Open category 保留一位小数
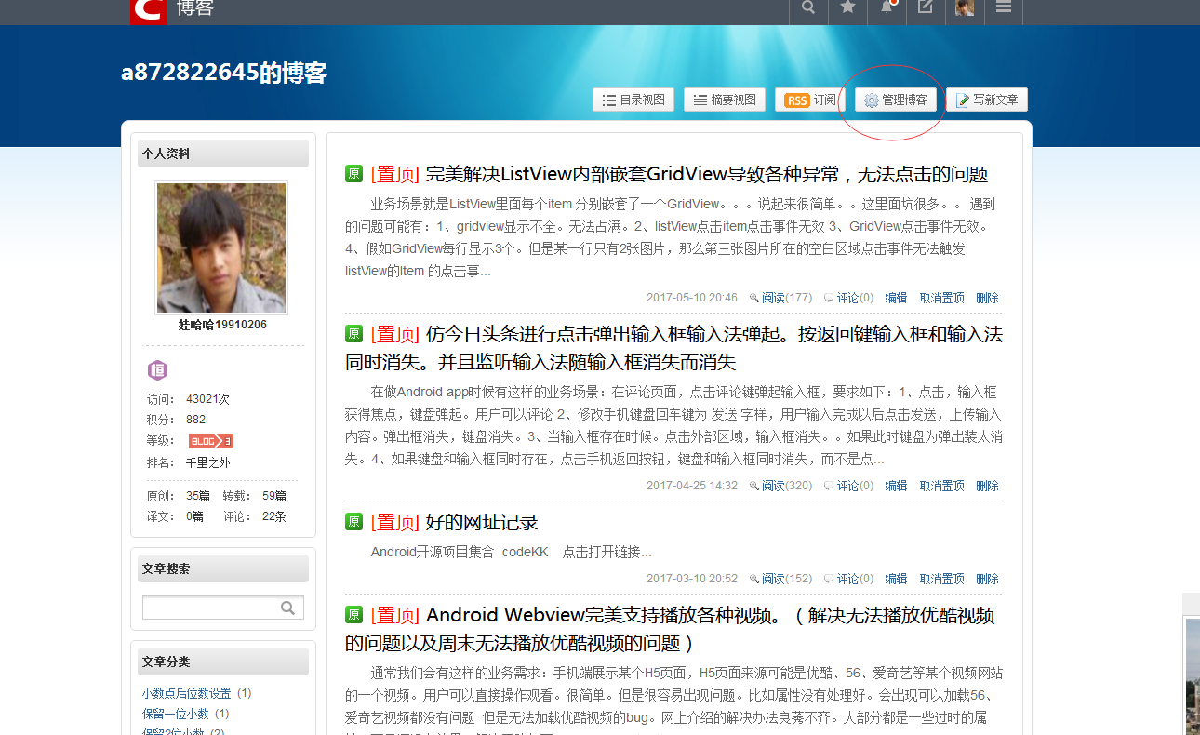This screenshot has width=1200, height=735. [176, 714]
